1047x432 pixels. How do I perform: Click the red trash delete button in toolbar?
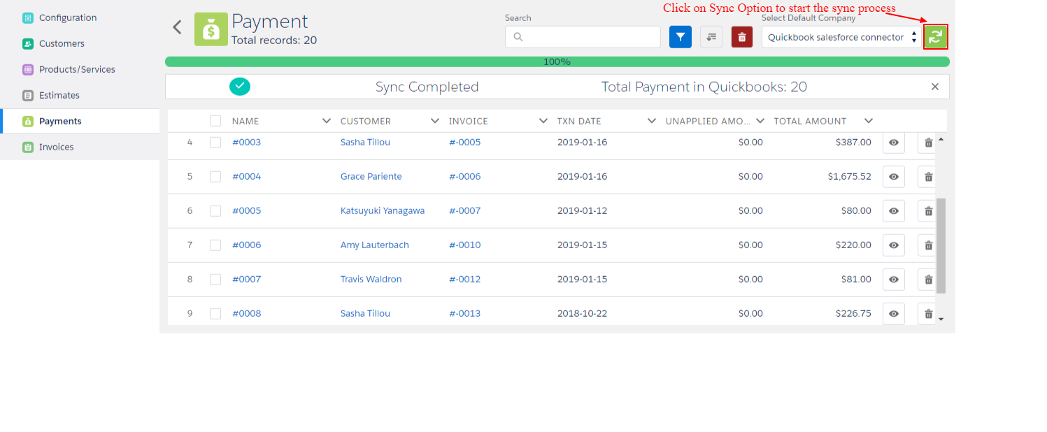(x=742, y=37)
